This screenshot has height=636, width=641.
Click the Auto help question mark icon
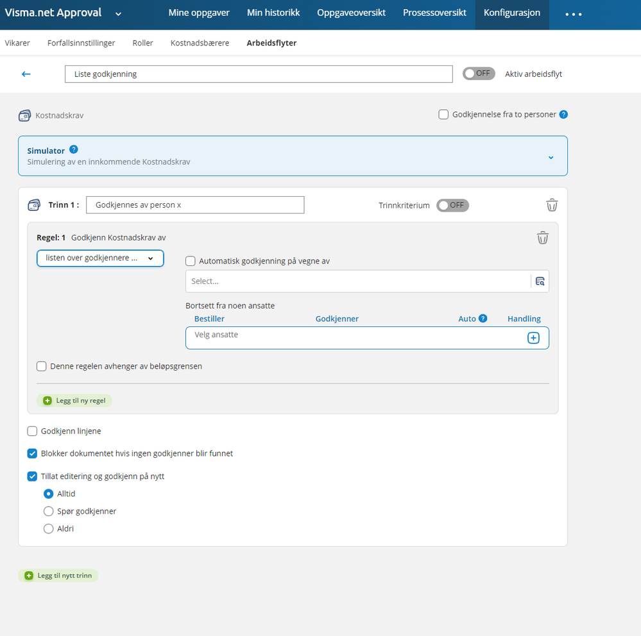483,318
